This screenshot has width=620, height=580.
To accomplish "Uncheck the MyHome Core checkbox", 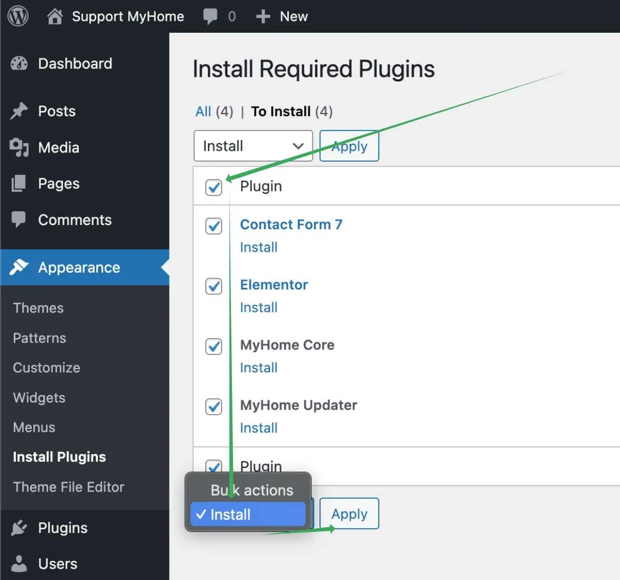I will (x=213, y=347).
